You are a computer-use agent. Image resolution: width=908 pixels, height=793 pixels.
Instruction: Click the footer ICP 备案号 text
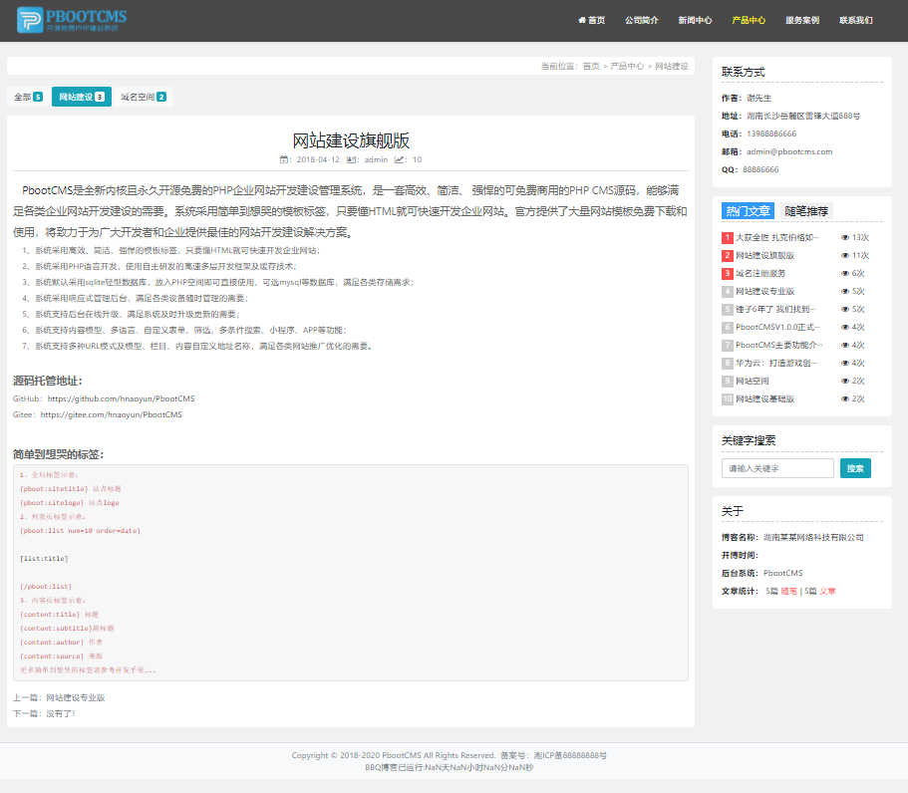(553, 755)
